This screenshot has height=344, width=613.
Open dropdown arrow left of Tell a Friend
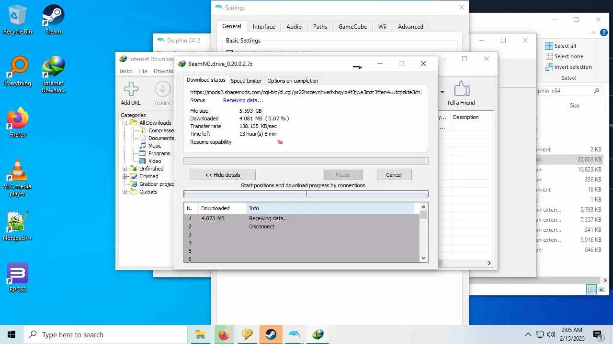[442, 92]
